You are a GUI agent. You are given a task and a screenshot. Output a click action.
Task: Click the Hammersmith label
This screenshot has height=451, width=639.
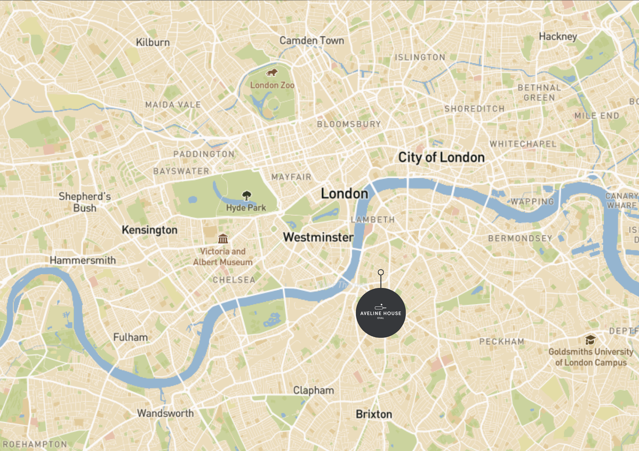(83, 260)
